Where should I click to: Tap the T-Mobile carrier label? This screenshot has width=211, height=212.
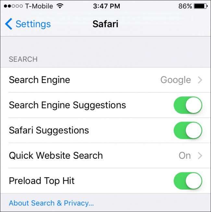pyautogui.click(x=39, y=6)
